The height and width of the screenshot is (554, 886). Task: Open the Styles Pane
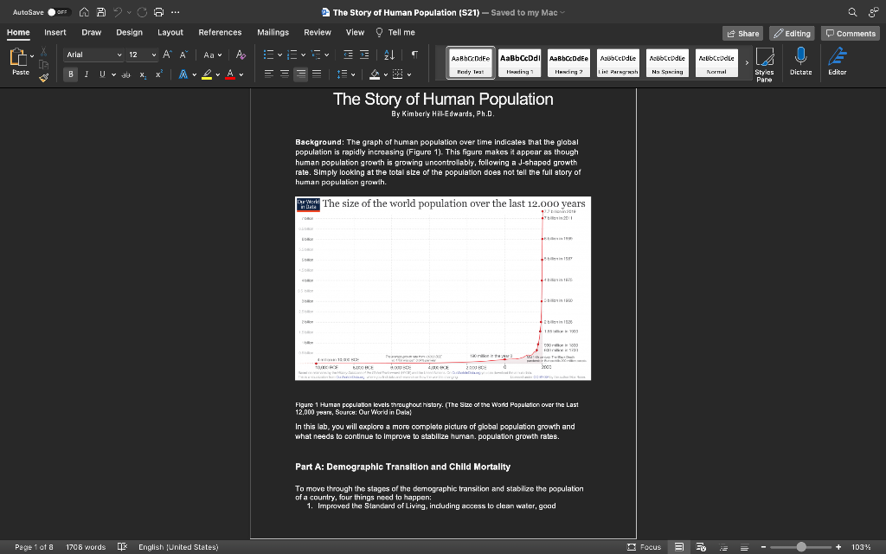tap(765, 62)
